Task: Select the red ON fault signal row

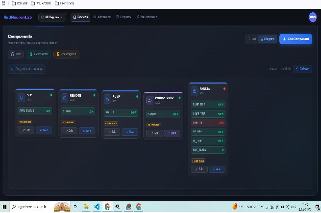Action: tap(208, 123)
